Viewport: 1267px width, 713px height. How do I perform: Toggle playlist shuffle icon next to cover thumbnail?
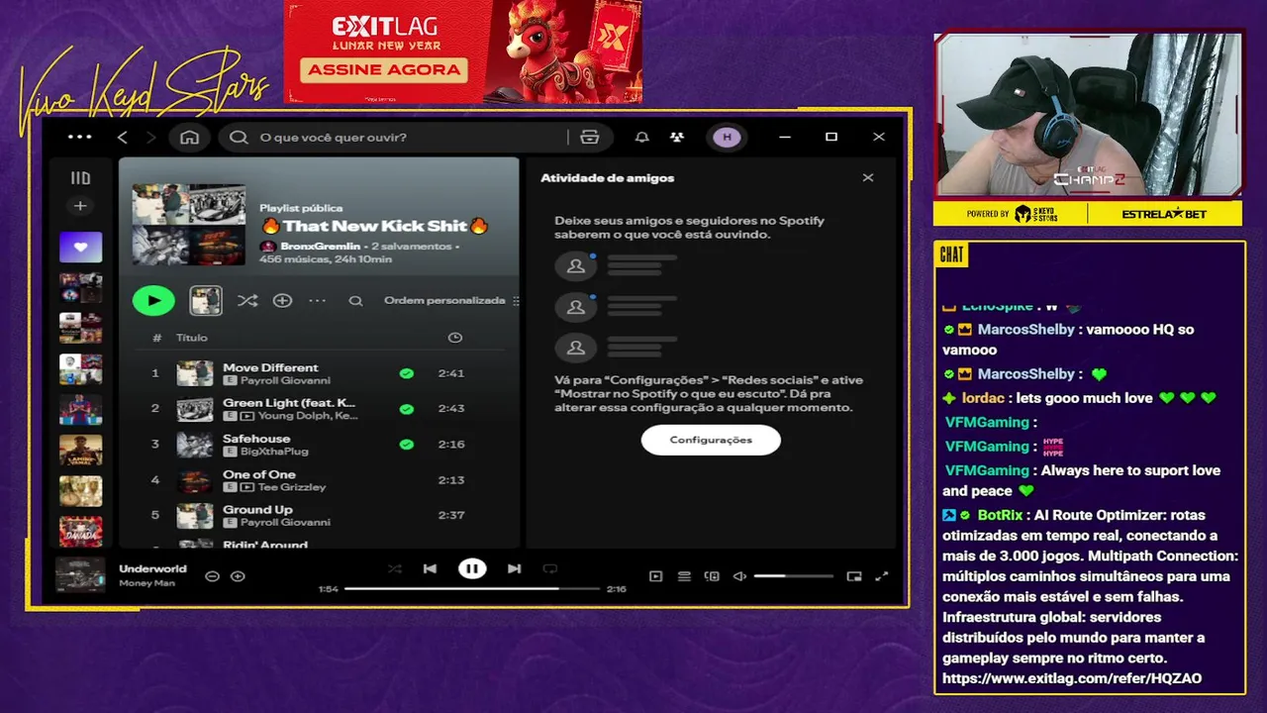[x=247, y=300]
